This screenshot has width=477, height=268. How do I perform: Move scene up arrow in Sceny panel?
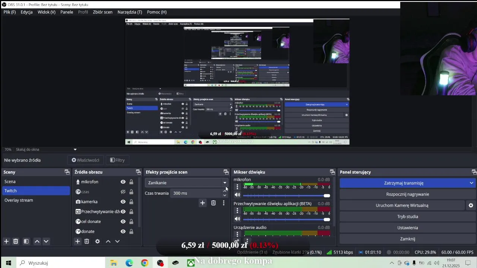pyautogui.click(x=37, y=241)
